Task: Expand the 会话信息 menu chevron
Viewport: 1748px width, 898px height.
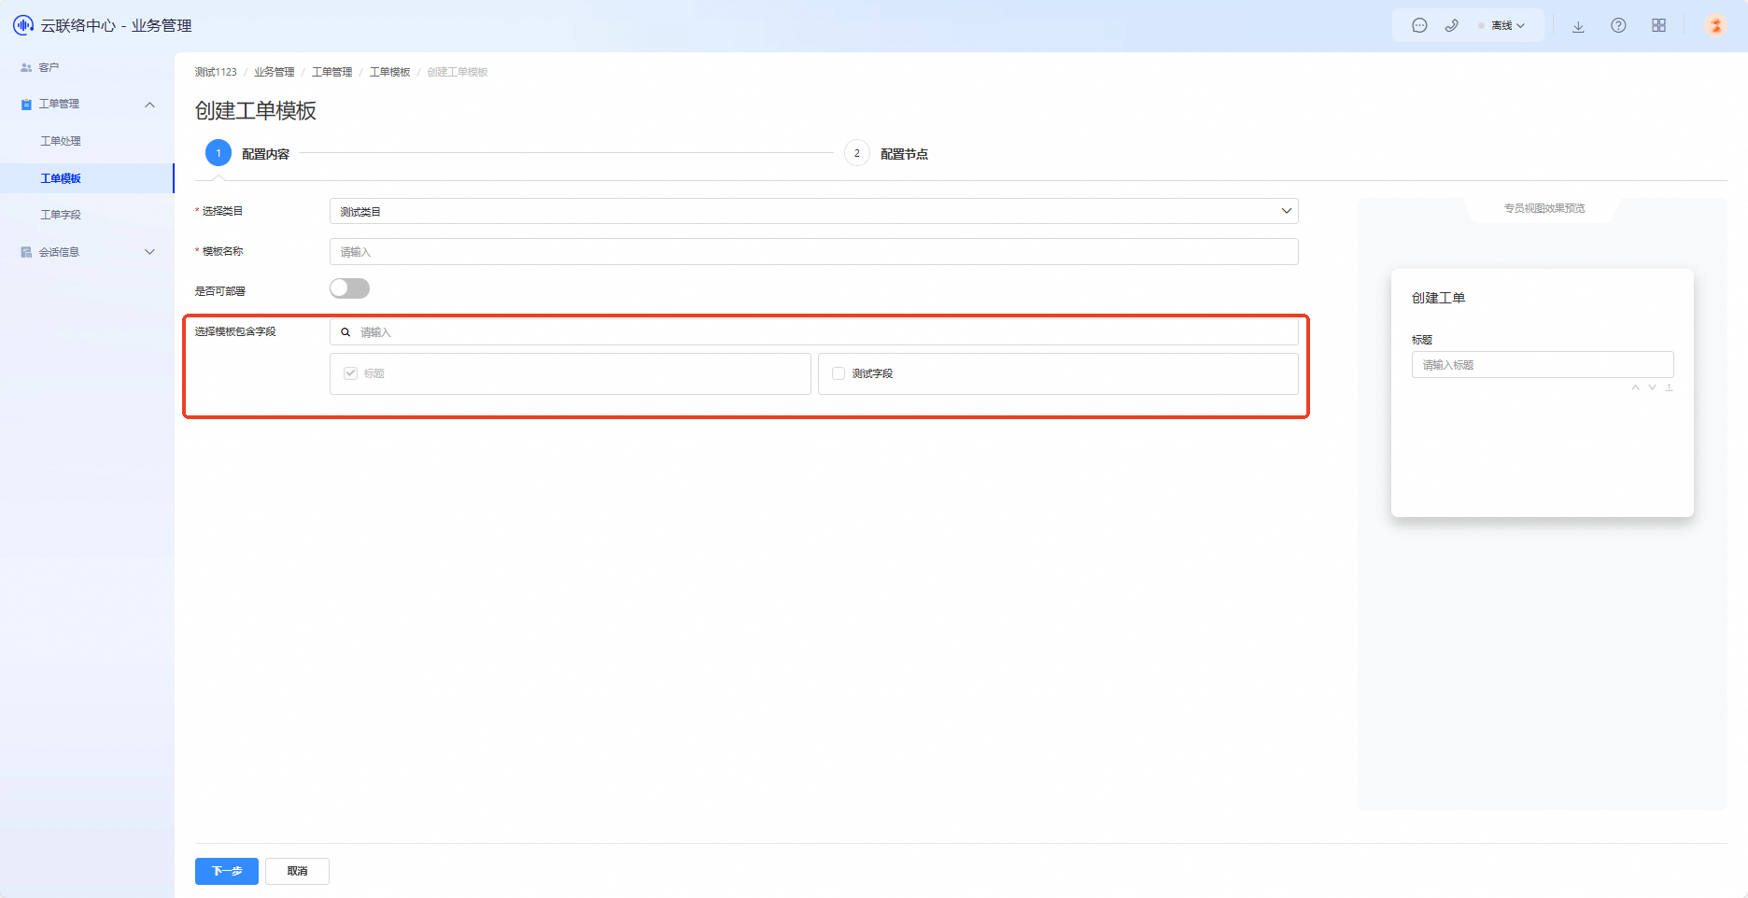Action: 149,252
